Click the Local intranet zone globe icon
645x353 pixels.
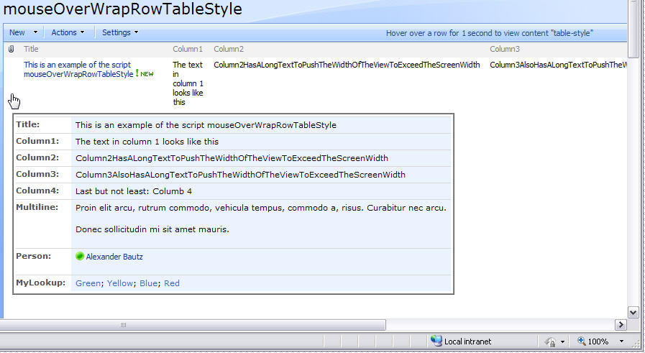point(436,341)
